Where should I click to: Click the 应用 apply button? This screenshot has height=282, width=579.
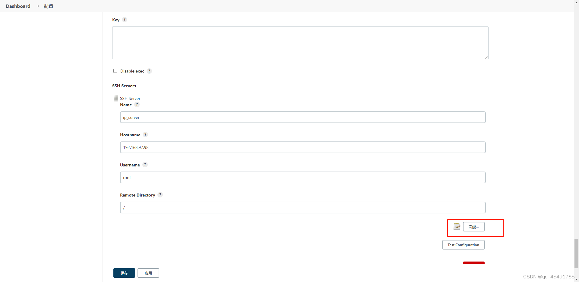148,273
